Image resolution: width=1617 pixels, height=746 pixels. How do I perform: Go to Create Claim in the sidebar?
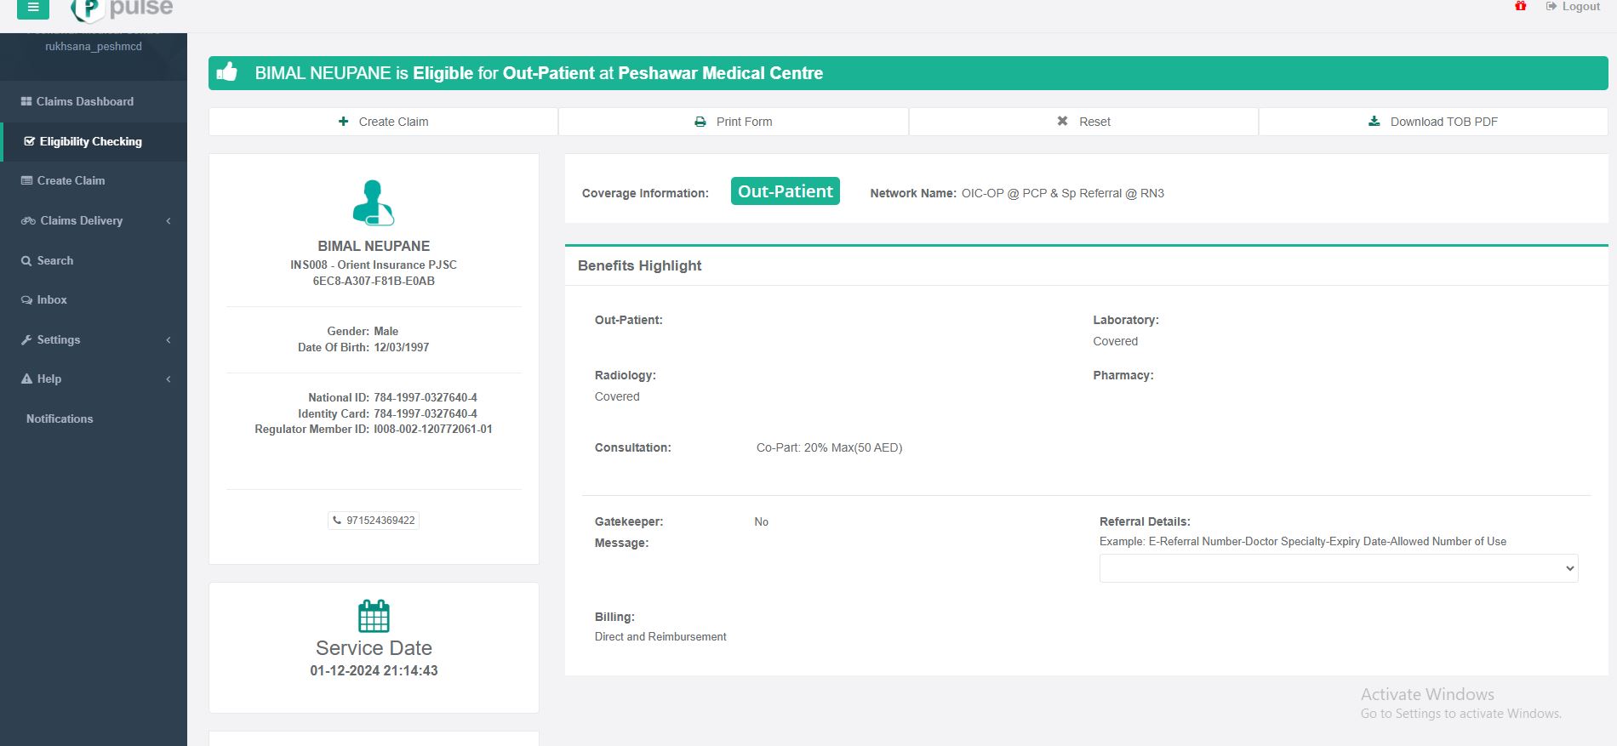[x=71, y=180]
